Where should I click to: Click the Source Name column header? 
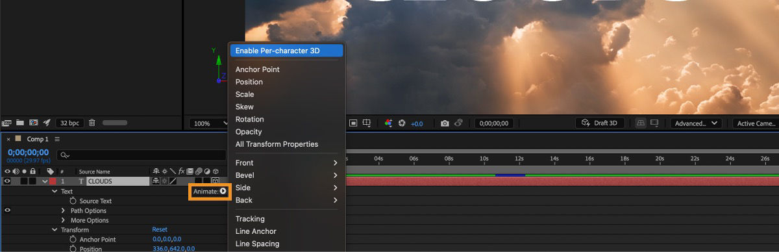pyautogui.click(x=95, y=171)
